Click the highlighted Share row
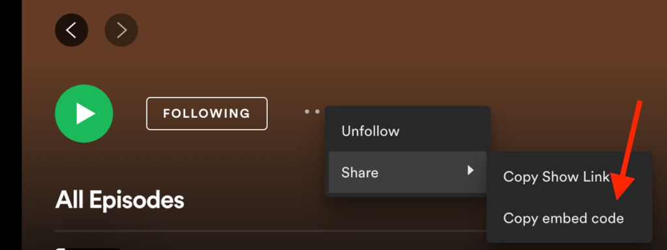Viewport: 667px width, 250px height. click(x=408, y=172)
